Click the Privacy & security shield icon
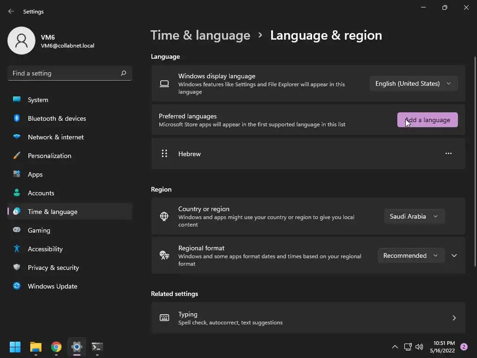This screenshot has width=477, height=358. 17,267
